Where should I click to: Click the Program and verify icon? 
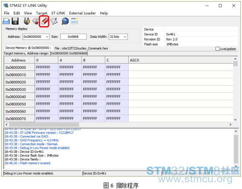click(x=54, y=21)
